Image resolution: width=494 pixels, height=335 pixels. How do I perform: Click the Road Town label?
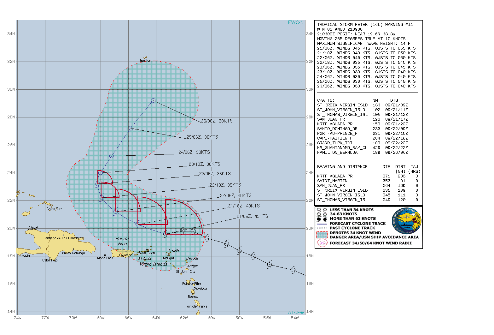[147, 253]
